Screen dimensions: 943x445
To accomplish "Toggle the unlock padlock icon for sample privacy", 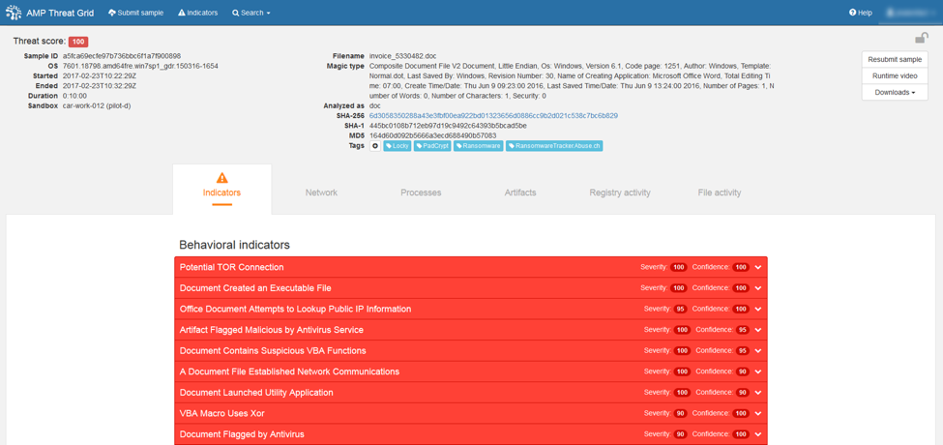I will click(921, 39).
